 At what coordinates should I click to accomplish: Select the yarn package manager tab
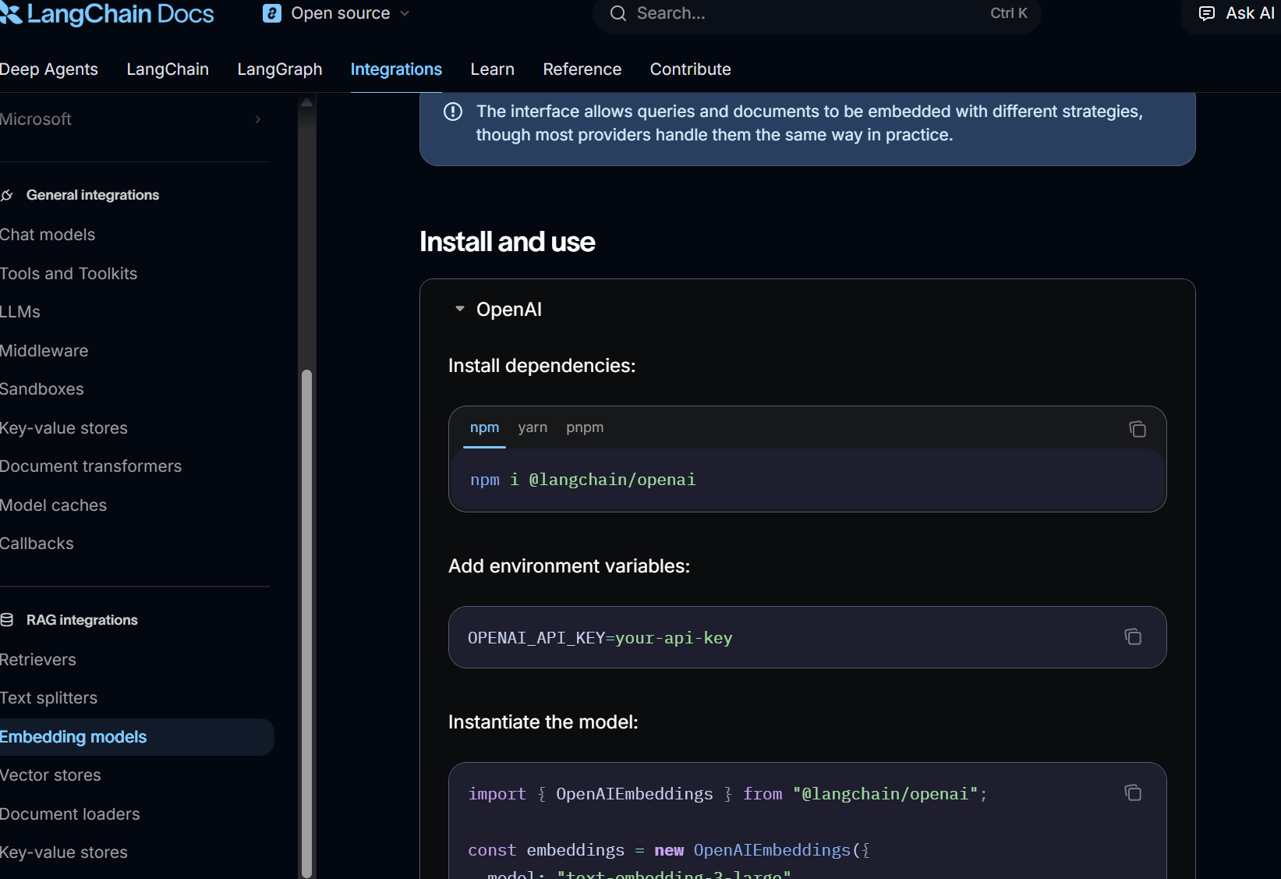coord(533,427)
